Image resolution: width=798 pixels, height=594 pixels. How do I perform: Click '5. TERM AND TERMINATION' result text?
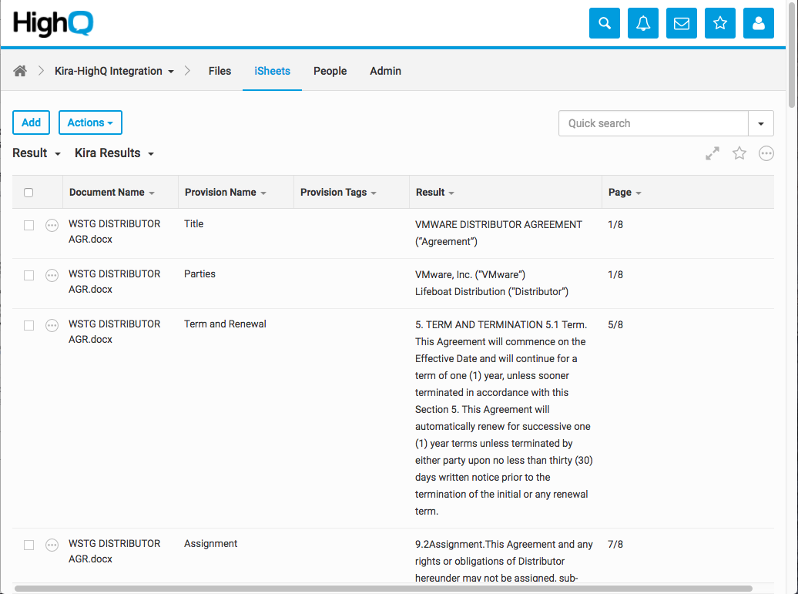479,325
